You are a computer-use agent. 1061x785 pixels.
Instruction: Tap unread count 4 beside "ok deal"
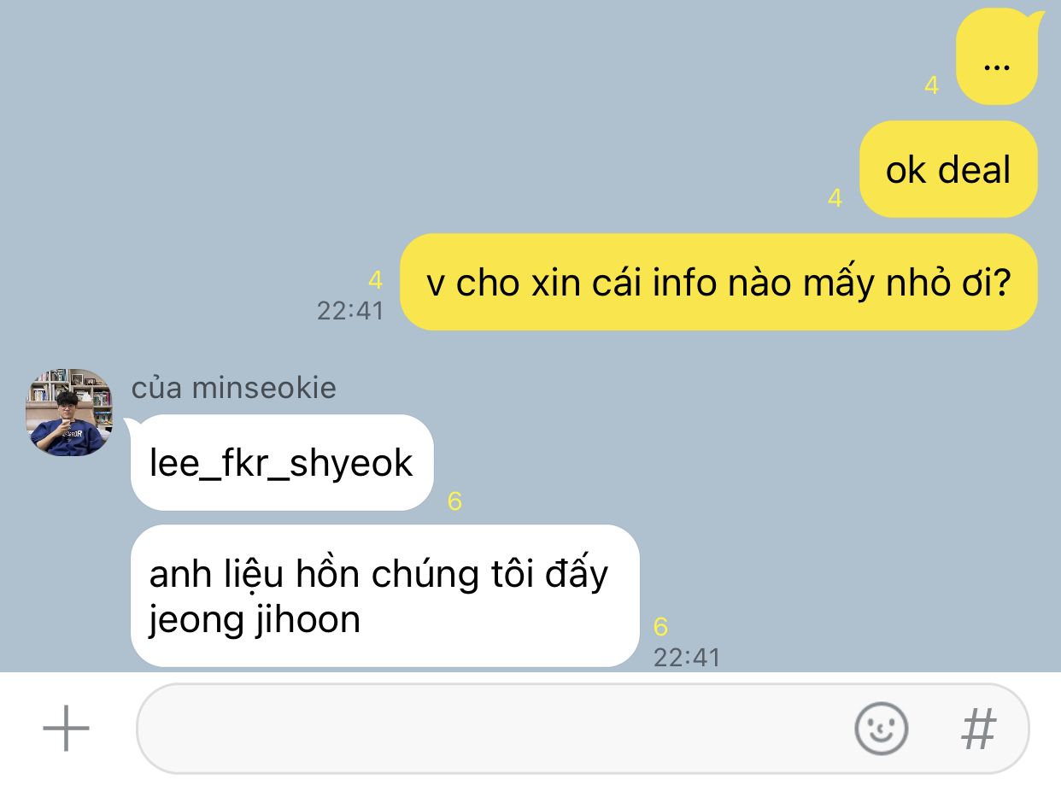[835, 198]
